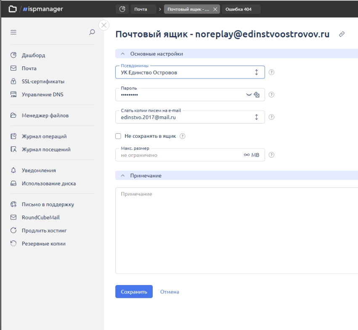Enable Не сохранять в ящик checkbox

[x=118, y=136]
